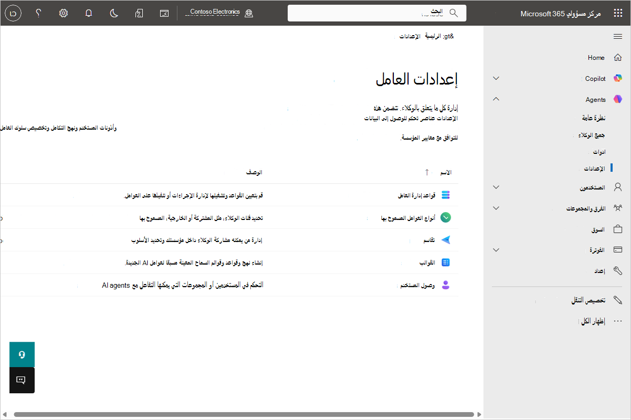This screenshot has height=420, width=631.
Task: Select نظرة عامة under Agents
Action: click(x=594, y=118)
